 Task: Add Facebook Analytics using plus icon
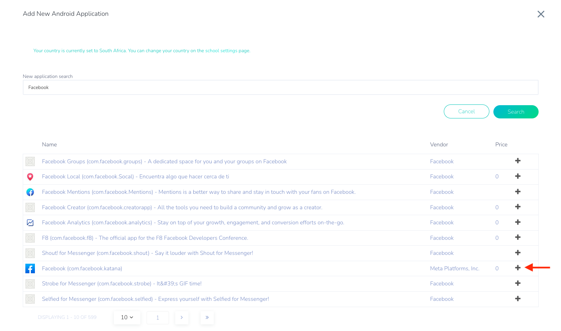[x=518, y=222]
